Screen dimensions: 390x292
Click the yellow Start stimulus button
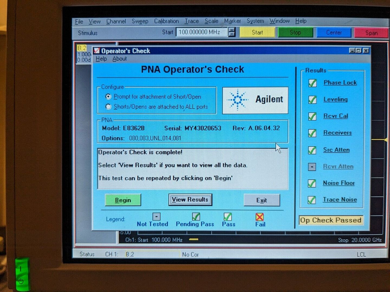(257, 32)
